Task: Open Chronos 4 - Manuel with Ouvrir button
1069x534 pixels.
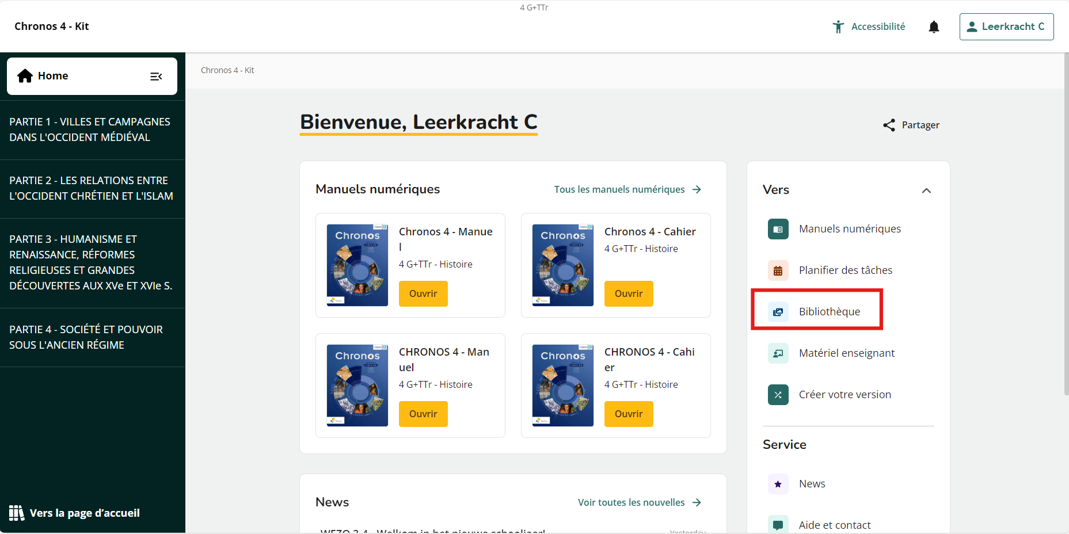Action: 423,293
